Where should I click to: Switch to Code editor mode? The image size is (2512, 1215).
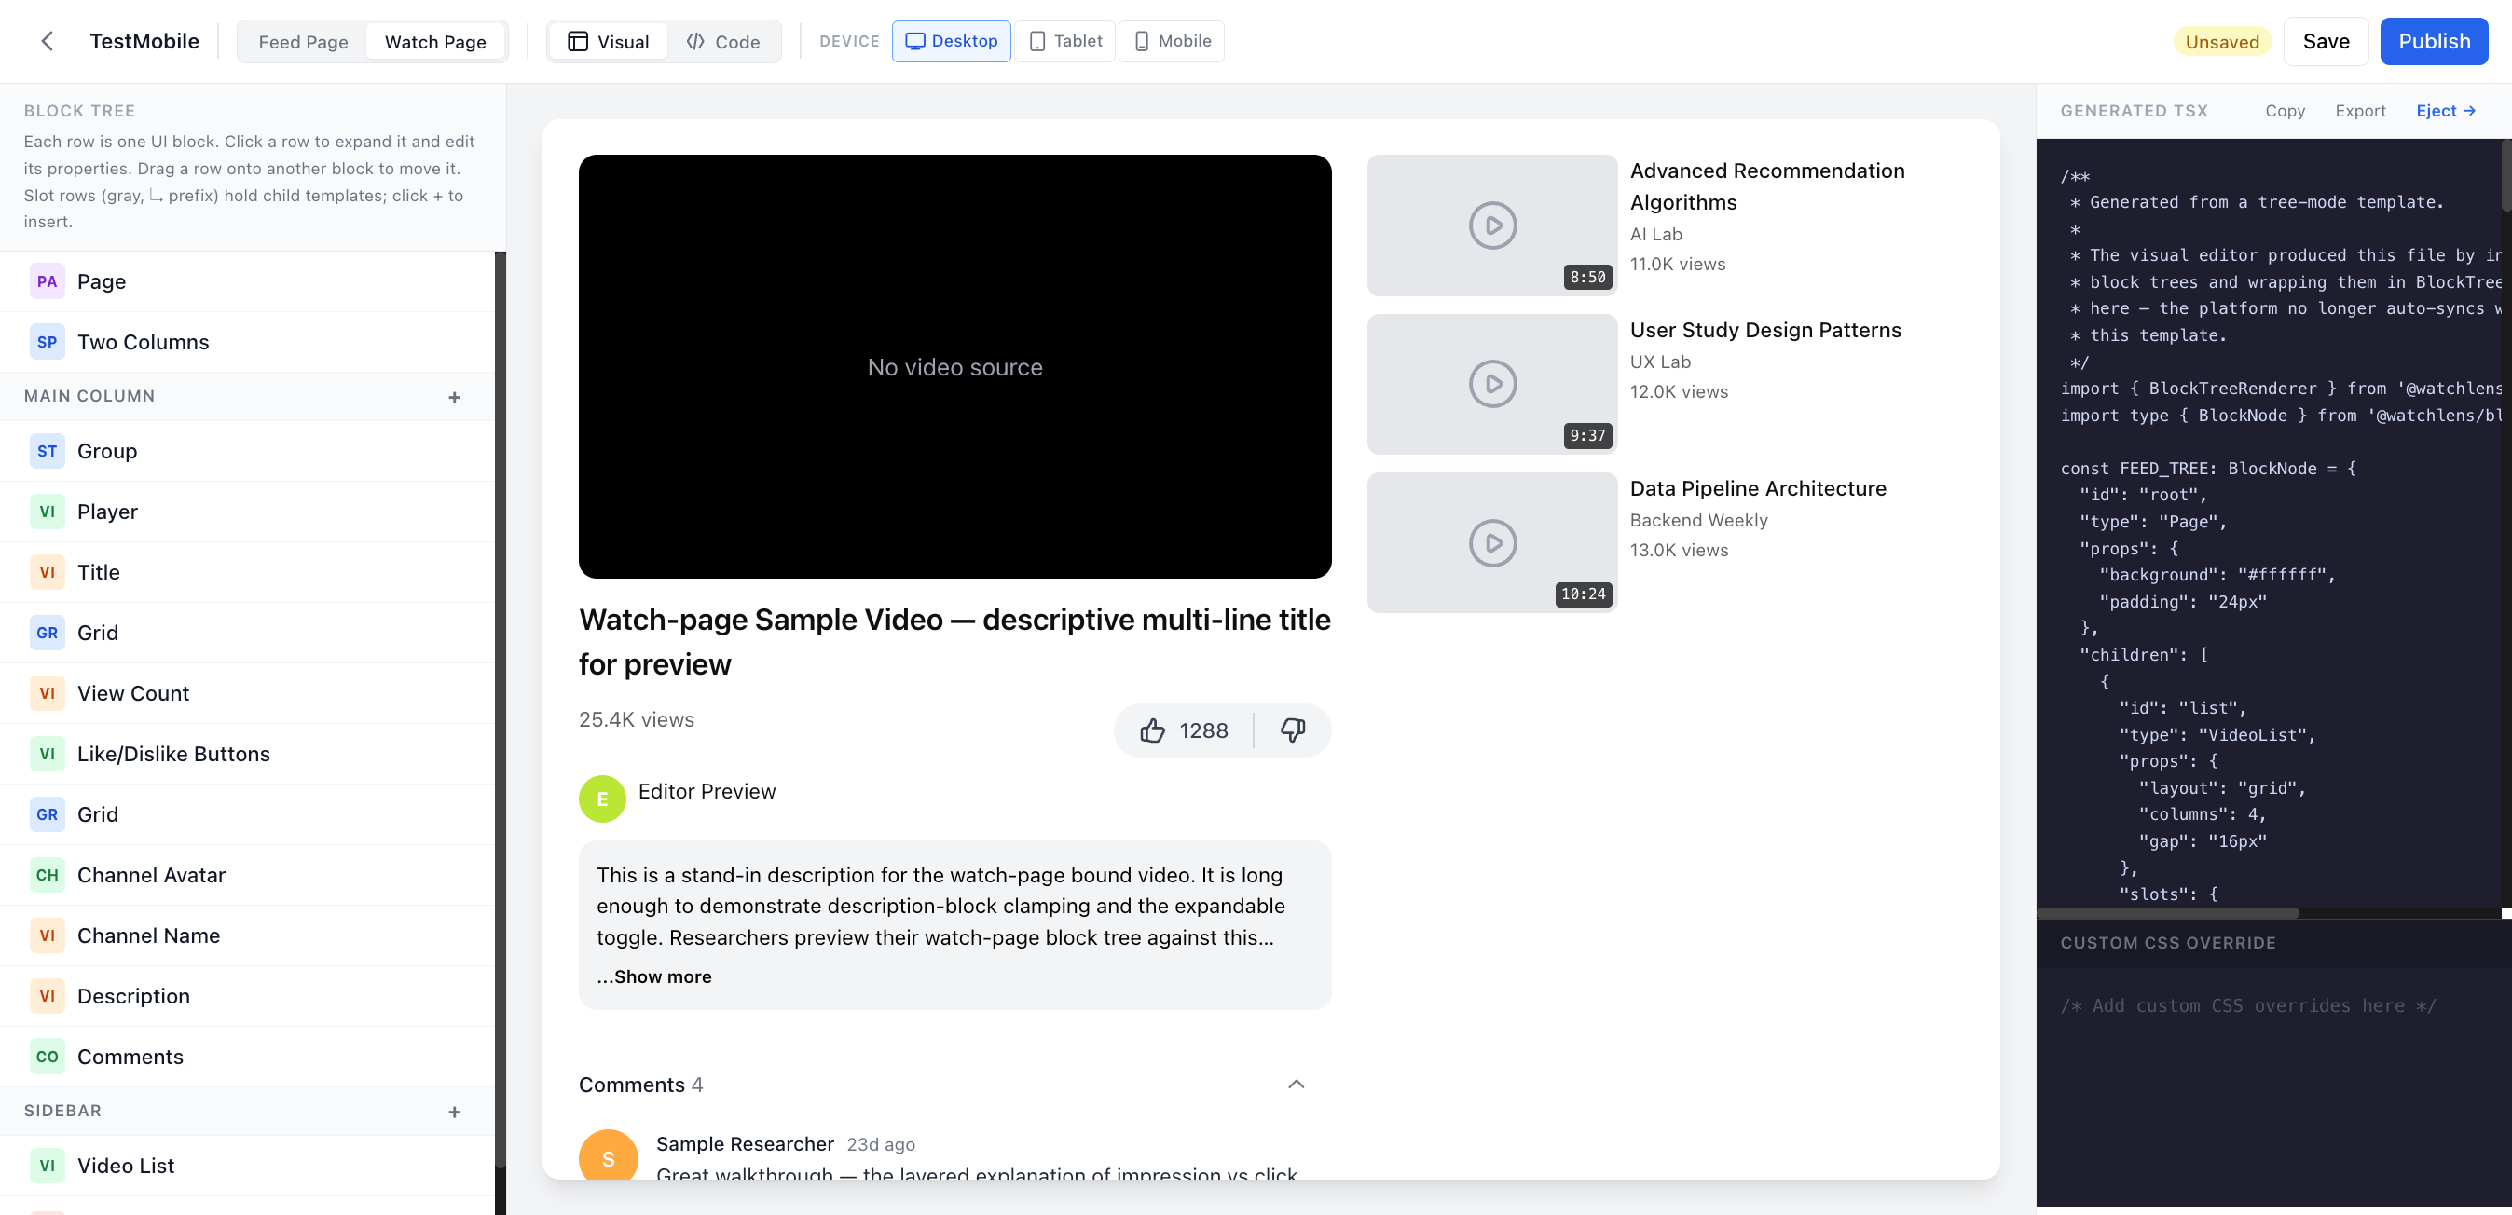click(722, 42)
